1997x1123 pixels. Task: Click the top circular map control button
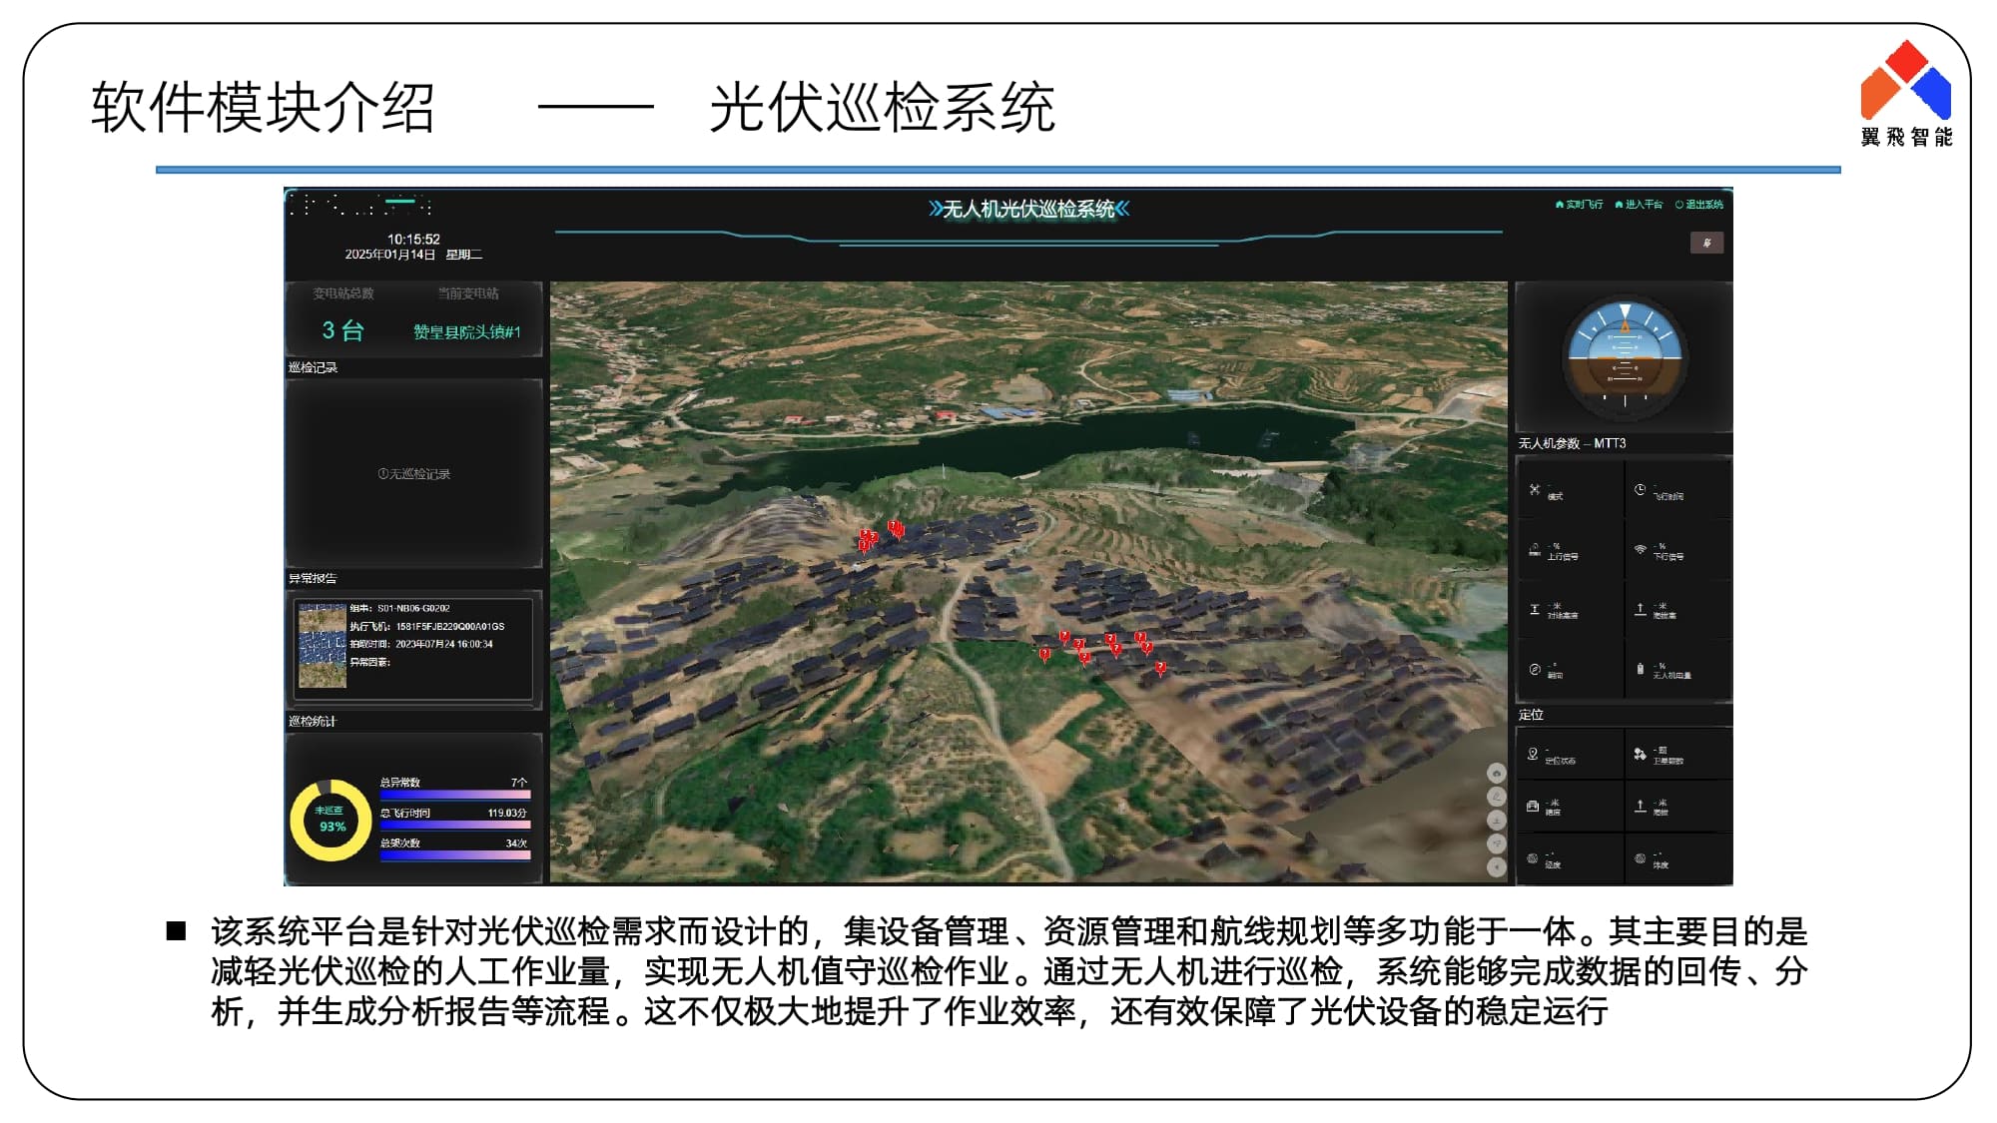(x=1496, y=773)
